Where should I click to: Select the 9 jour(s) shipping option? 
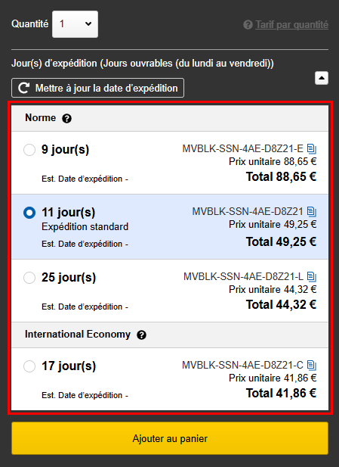coord(29,150)
